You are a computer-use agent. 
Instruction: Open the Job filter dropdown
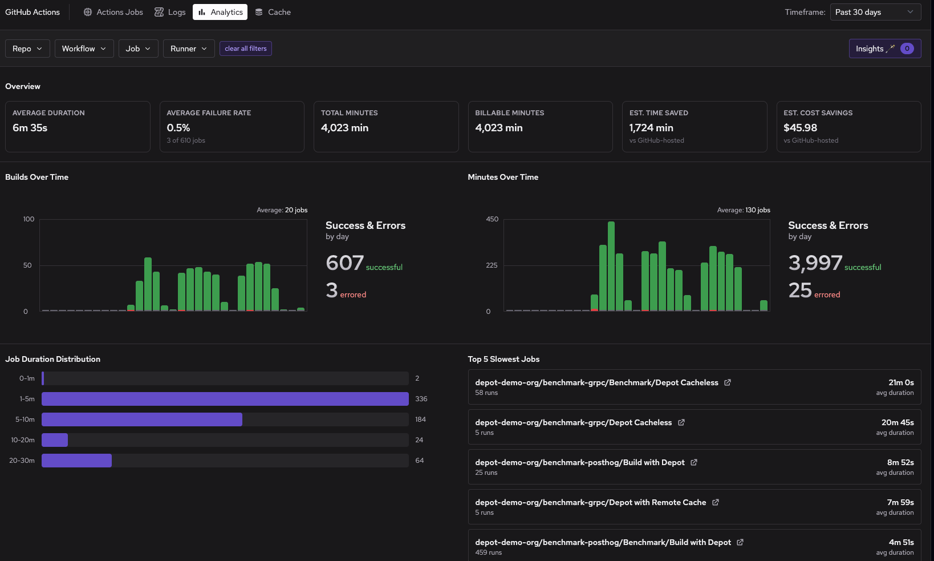click(138, 49)
